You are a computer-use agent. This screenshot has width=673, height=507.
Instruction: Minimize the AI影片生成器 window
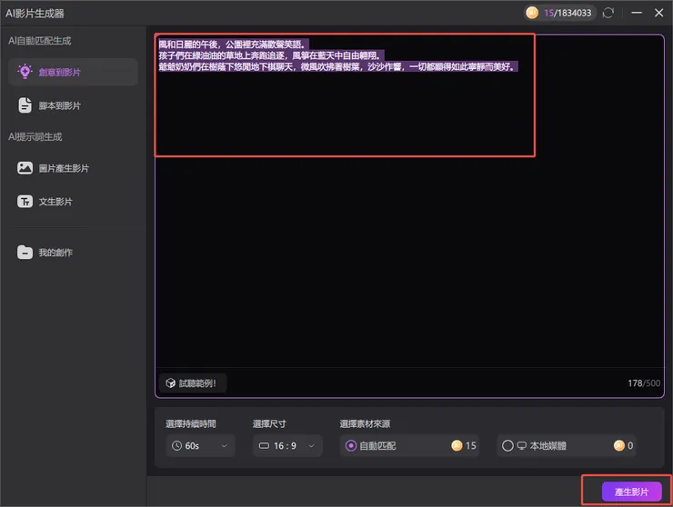(x=637, y=13)
